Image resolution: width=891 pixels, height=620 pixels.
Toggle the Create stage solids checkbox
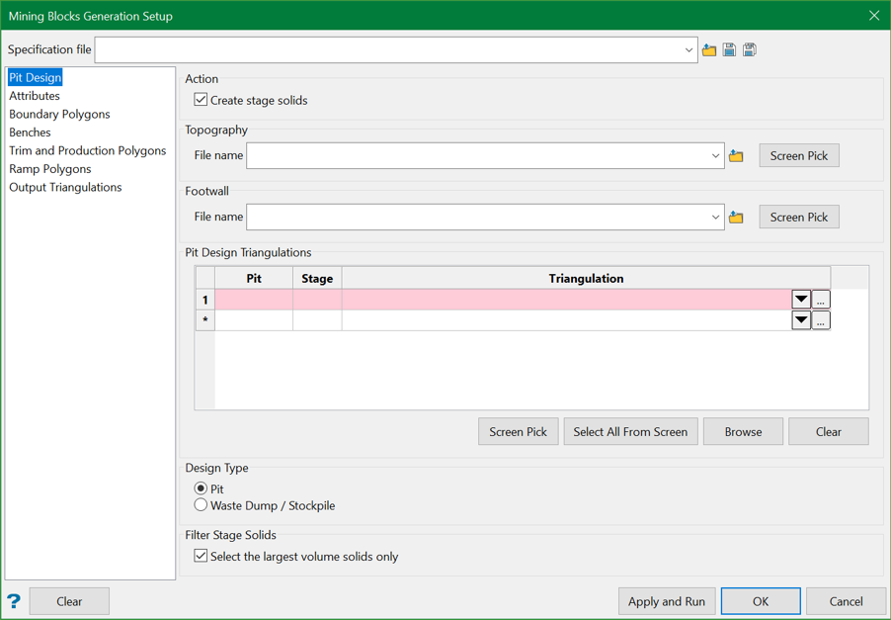click(x=202, y=100)
